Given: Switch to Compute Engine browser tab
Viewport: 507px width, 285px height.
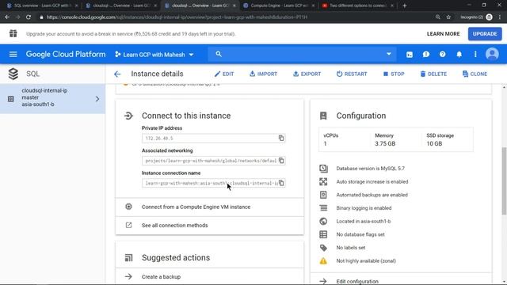Looking at the screenshot, I should pos(278,6).
